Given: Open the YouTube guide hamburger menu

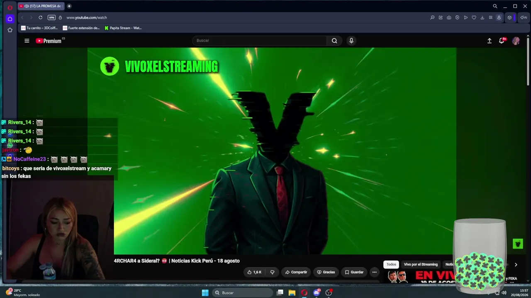Looking at the screenshot, I should pyautogui.click(x=27, y=41).
